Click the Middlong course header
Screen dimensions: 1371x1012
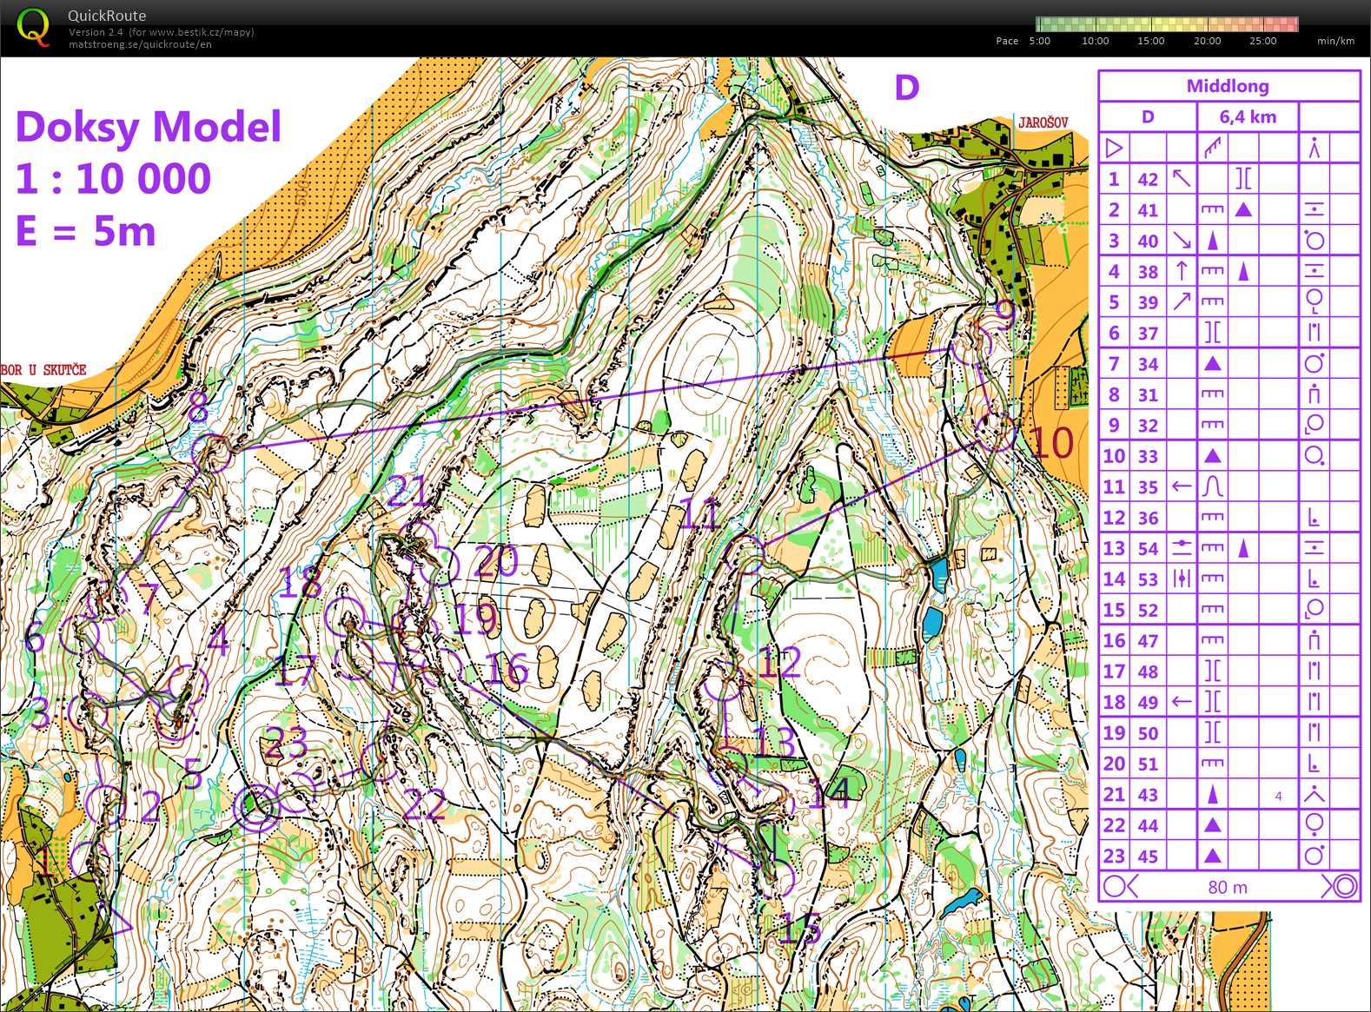(x=1228, y=86)
